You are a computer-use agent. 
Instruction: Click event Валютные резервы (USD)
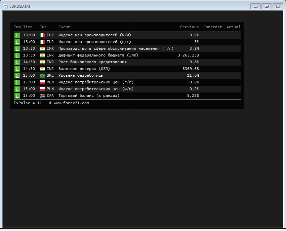[x=84, y=69]
